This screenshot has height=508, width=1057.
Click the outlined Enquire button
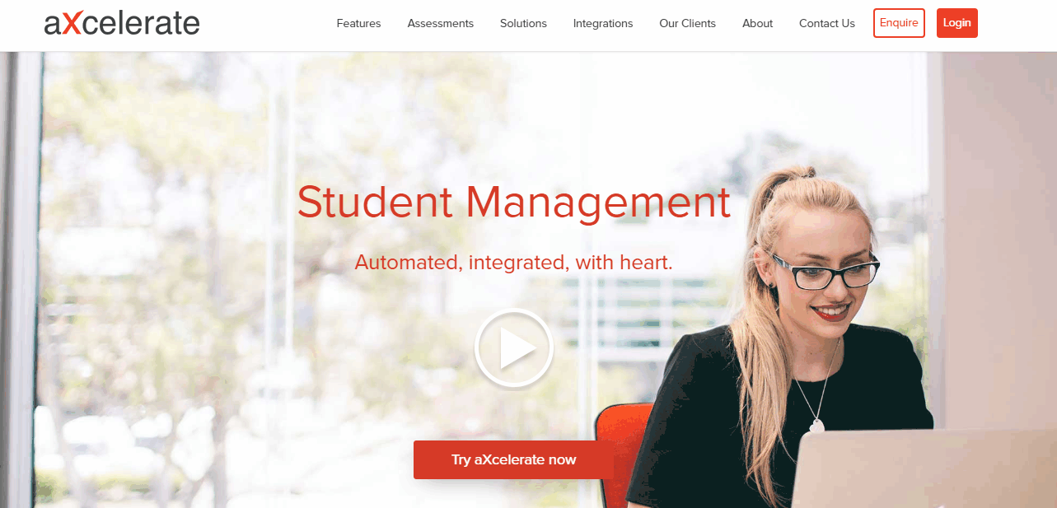[x=899, y=23]
